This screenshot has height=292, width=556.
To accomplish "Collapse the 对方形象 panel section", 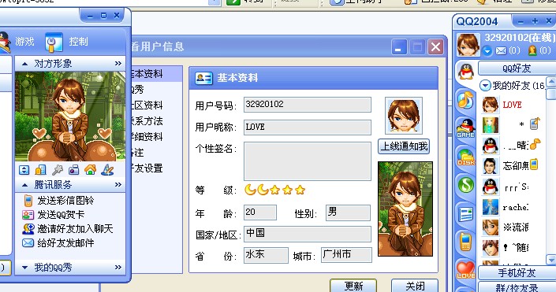I will click(x=24, y=64).
